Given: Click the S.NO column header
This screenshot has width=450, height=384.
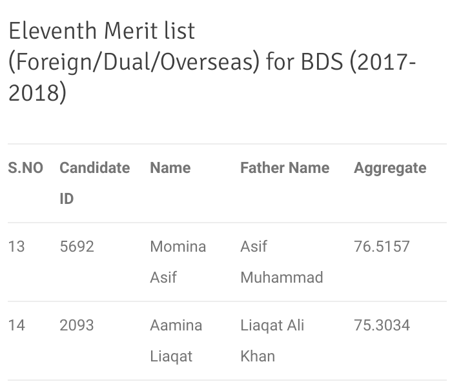Looking at the screenshot, I should (x=25, y=168).
